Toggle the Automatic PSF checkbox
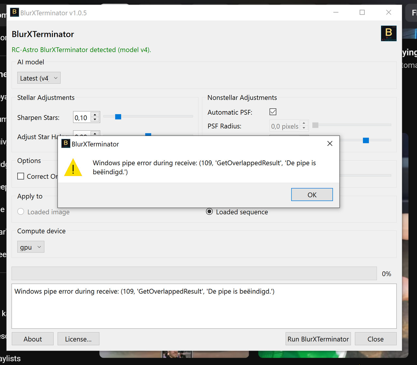This screenshot has width=417, height=365. (x=273, y=112)
